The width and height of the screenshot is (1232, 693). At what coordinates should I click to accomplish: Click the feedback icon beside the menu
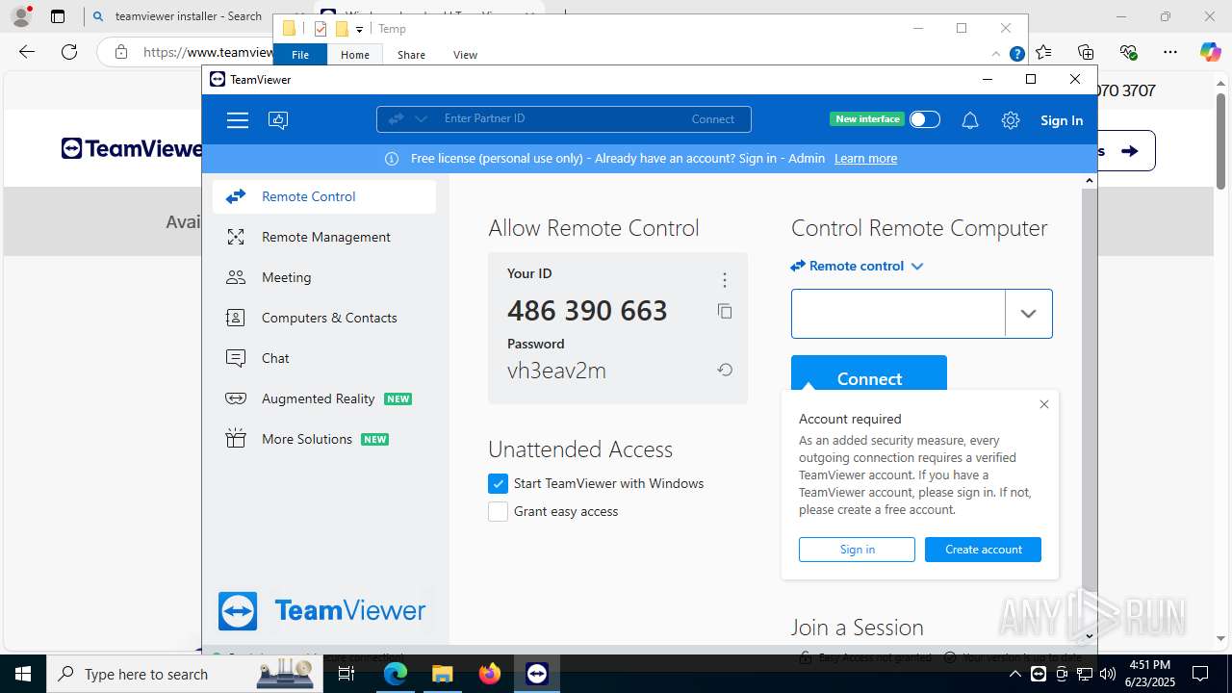tap(278, 120)
